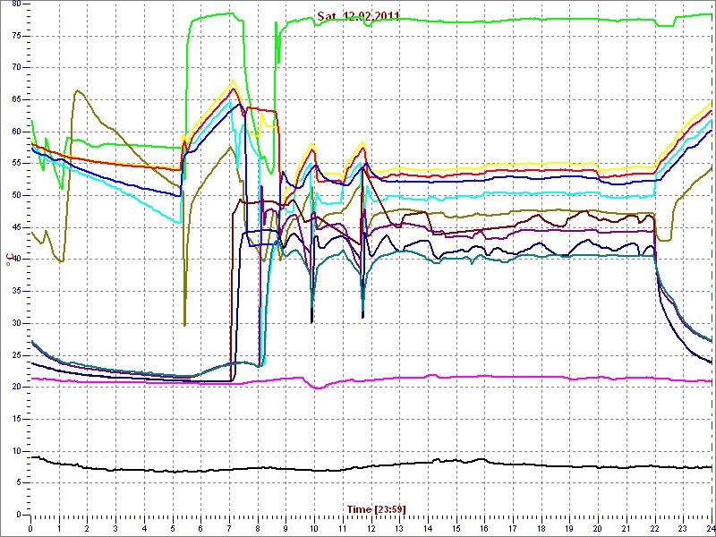The width and height of the screenshot is (716, 537).
Task: Click hour 24 on the time axis
Action: (710, 529)
